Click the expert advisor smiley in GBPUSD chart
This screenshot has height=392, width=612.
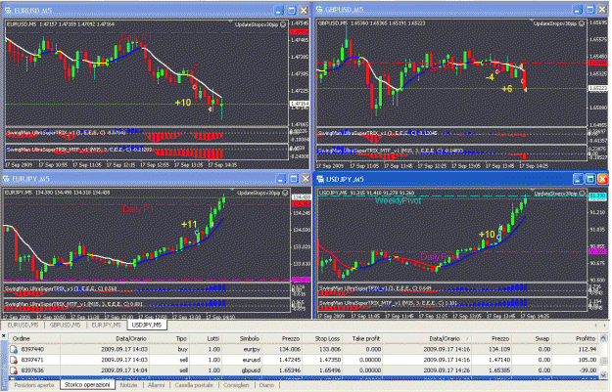pyautogui.click(x=582, y=23)
